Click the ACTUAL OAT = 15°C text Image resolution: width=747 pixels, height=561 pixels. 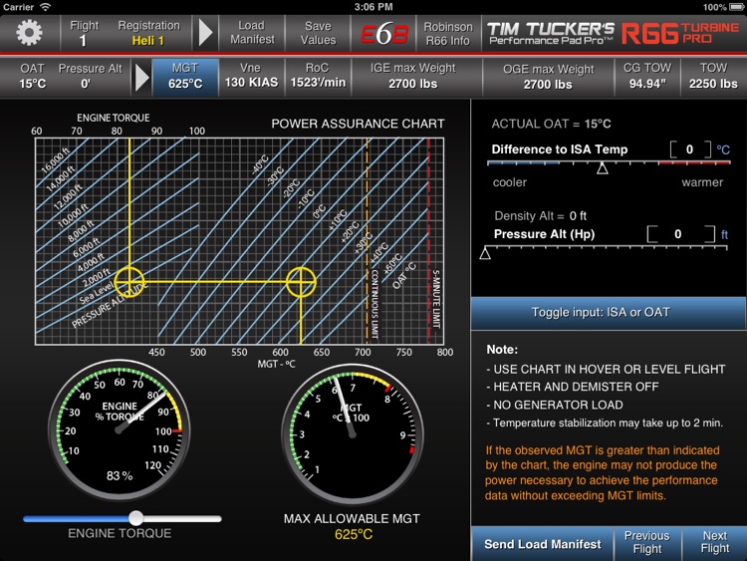(x=551, y=124)
